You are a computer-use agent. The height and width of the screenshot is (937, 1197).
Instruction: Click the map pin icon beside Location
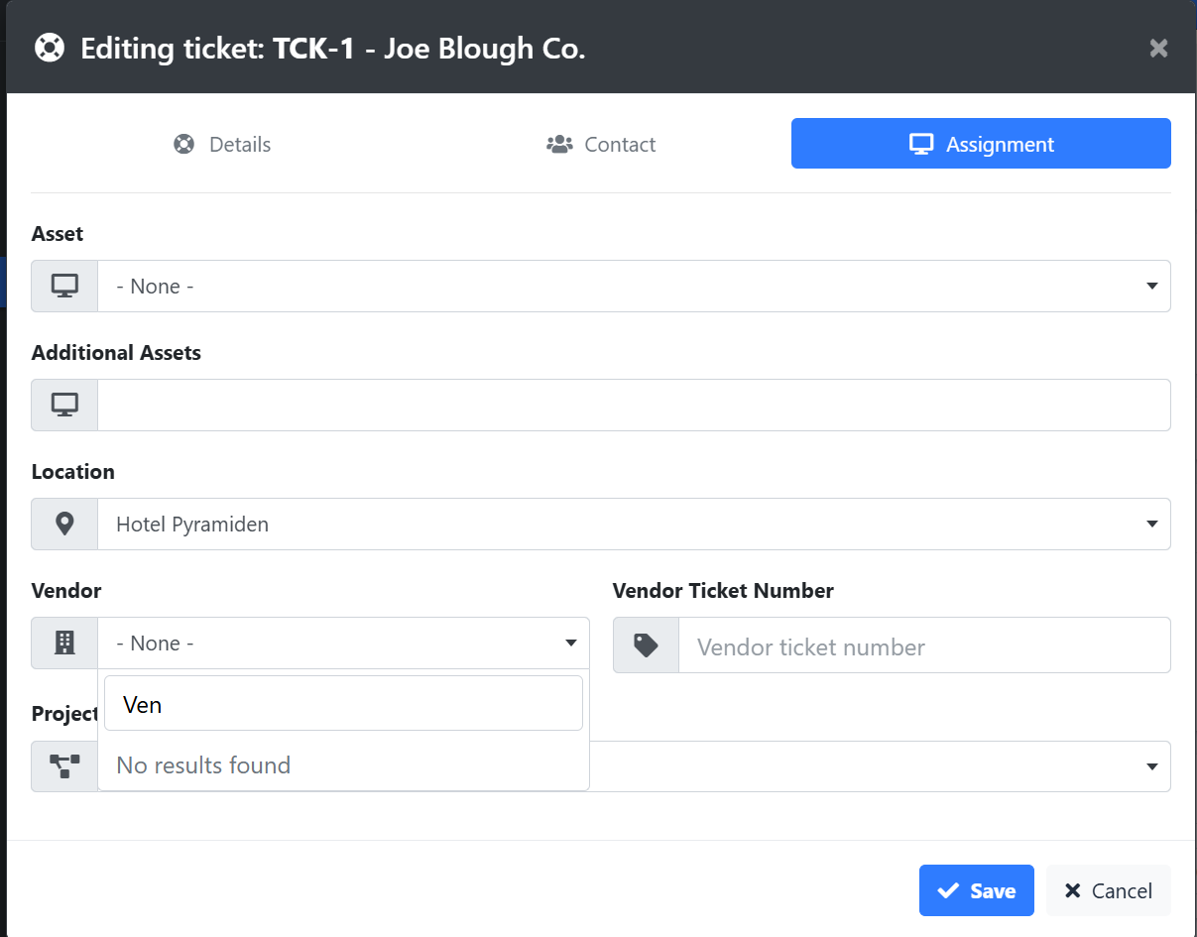click(x=64, y=525)
